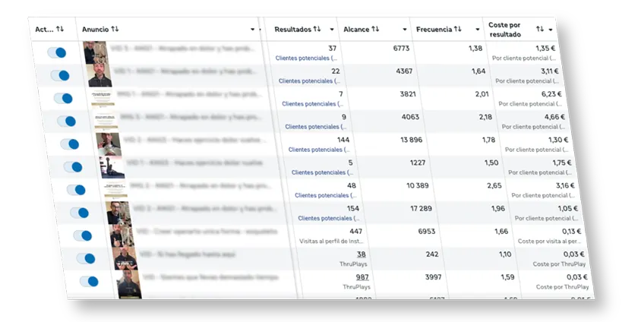This screenshot has height=322, width=638.
Task: Select frequency value 2,18
Action: pos(485,117)
